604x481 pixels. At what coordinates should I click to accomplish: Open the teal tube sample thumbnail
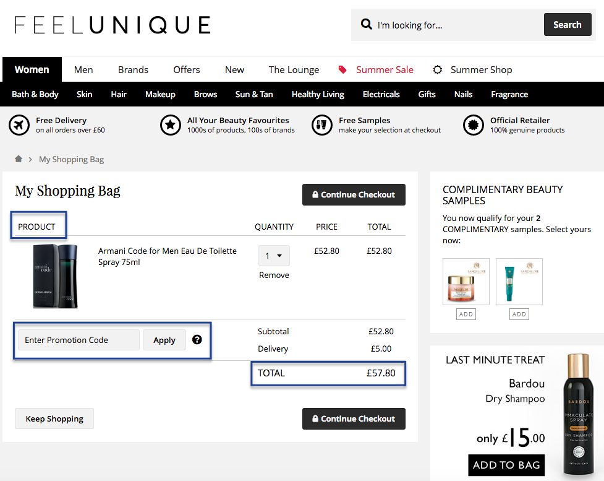tap(519, 282)
